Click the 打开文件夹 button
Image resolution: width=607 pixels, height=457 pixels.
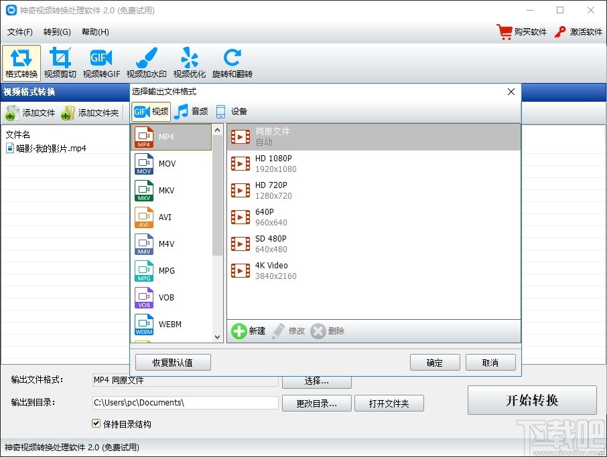389,403
